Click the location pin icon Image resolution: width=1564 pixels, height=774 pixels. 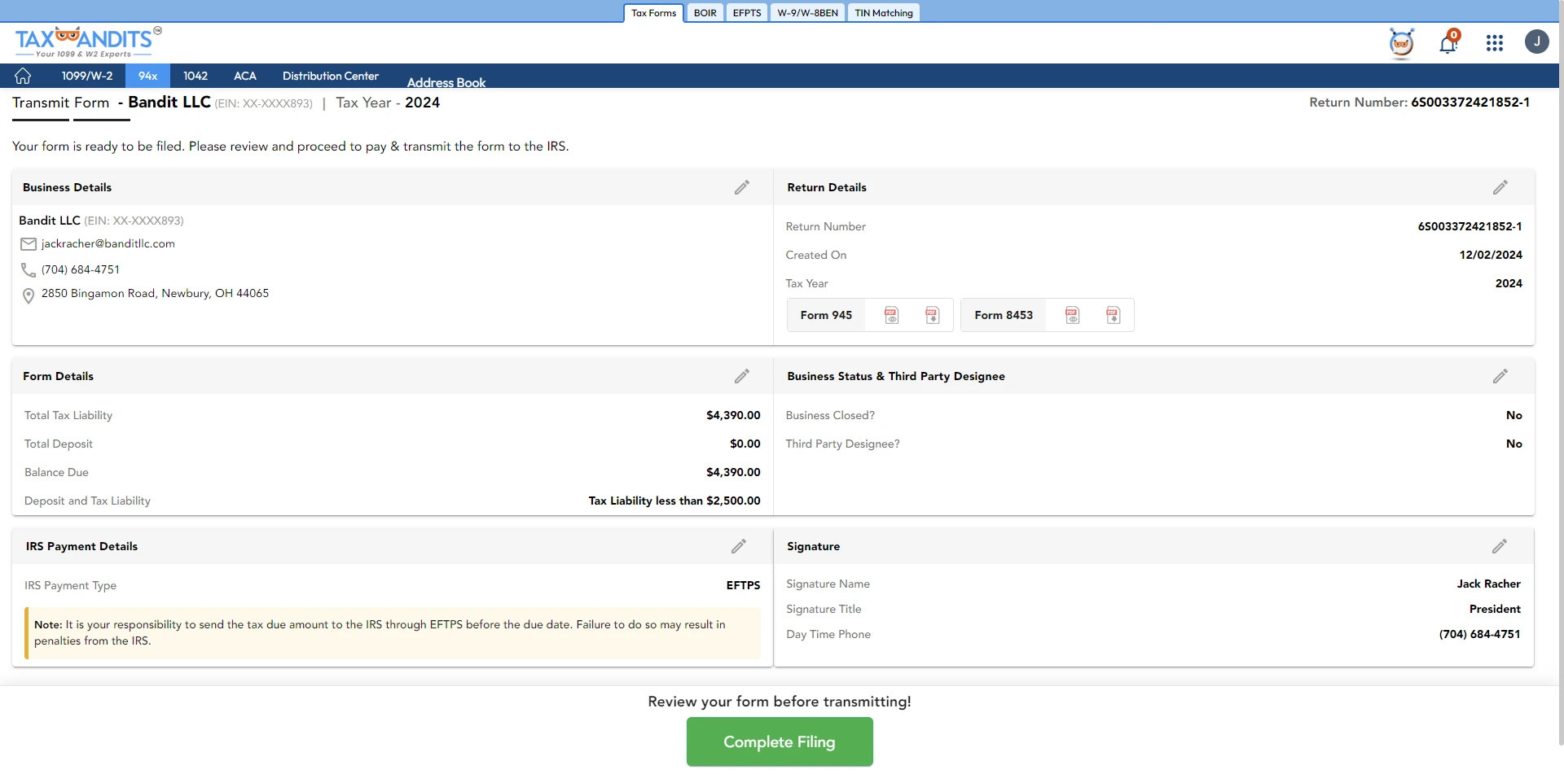pos(29,296)
